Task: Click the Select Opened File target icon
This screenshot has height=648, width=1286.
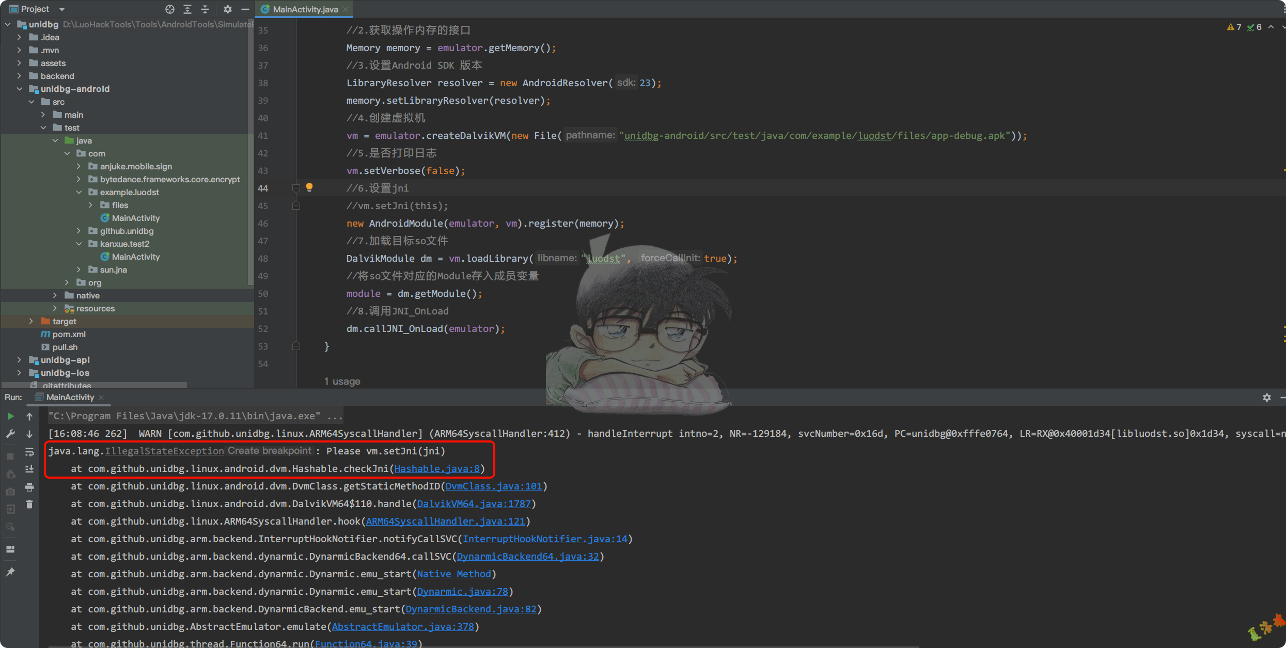Action: pos(170,9)
